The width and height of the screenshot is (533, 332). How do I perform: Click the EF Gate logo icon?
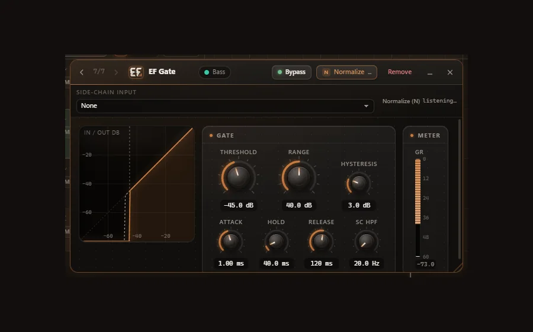coord(136,72)
